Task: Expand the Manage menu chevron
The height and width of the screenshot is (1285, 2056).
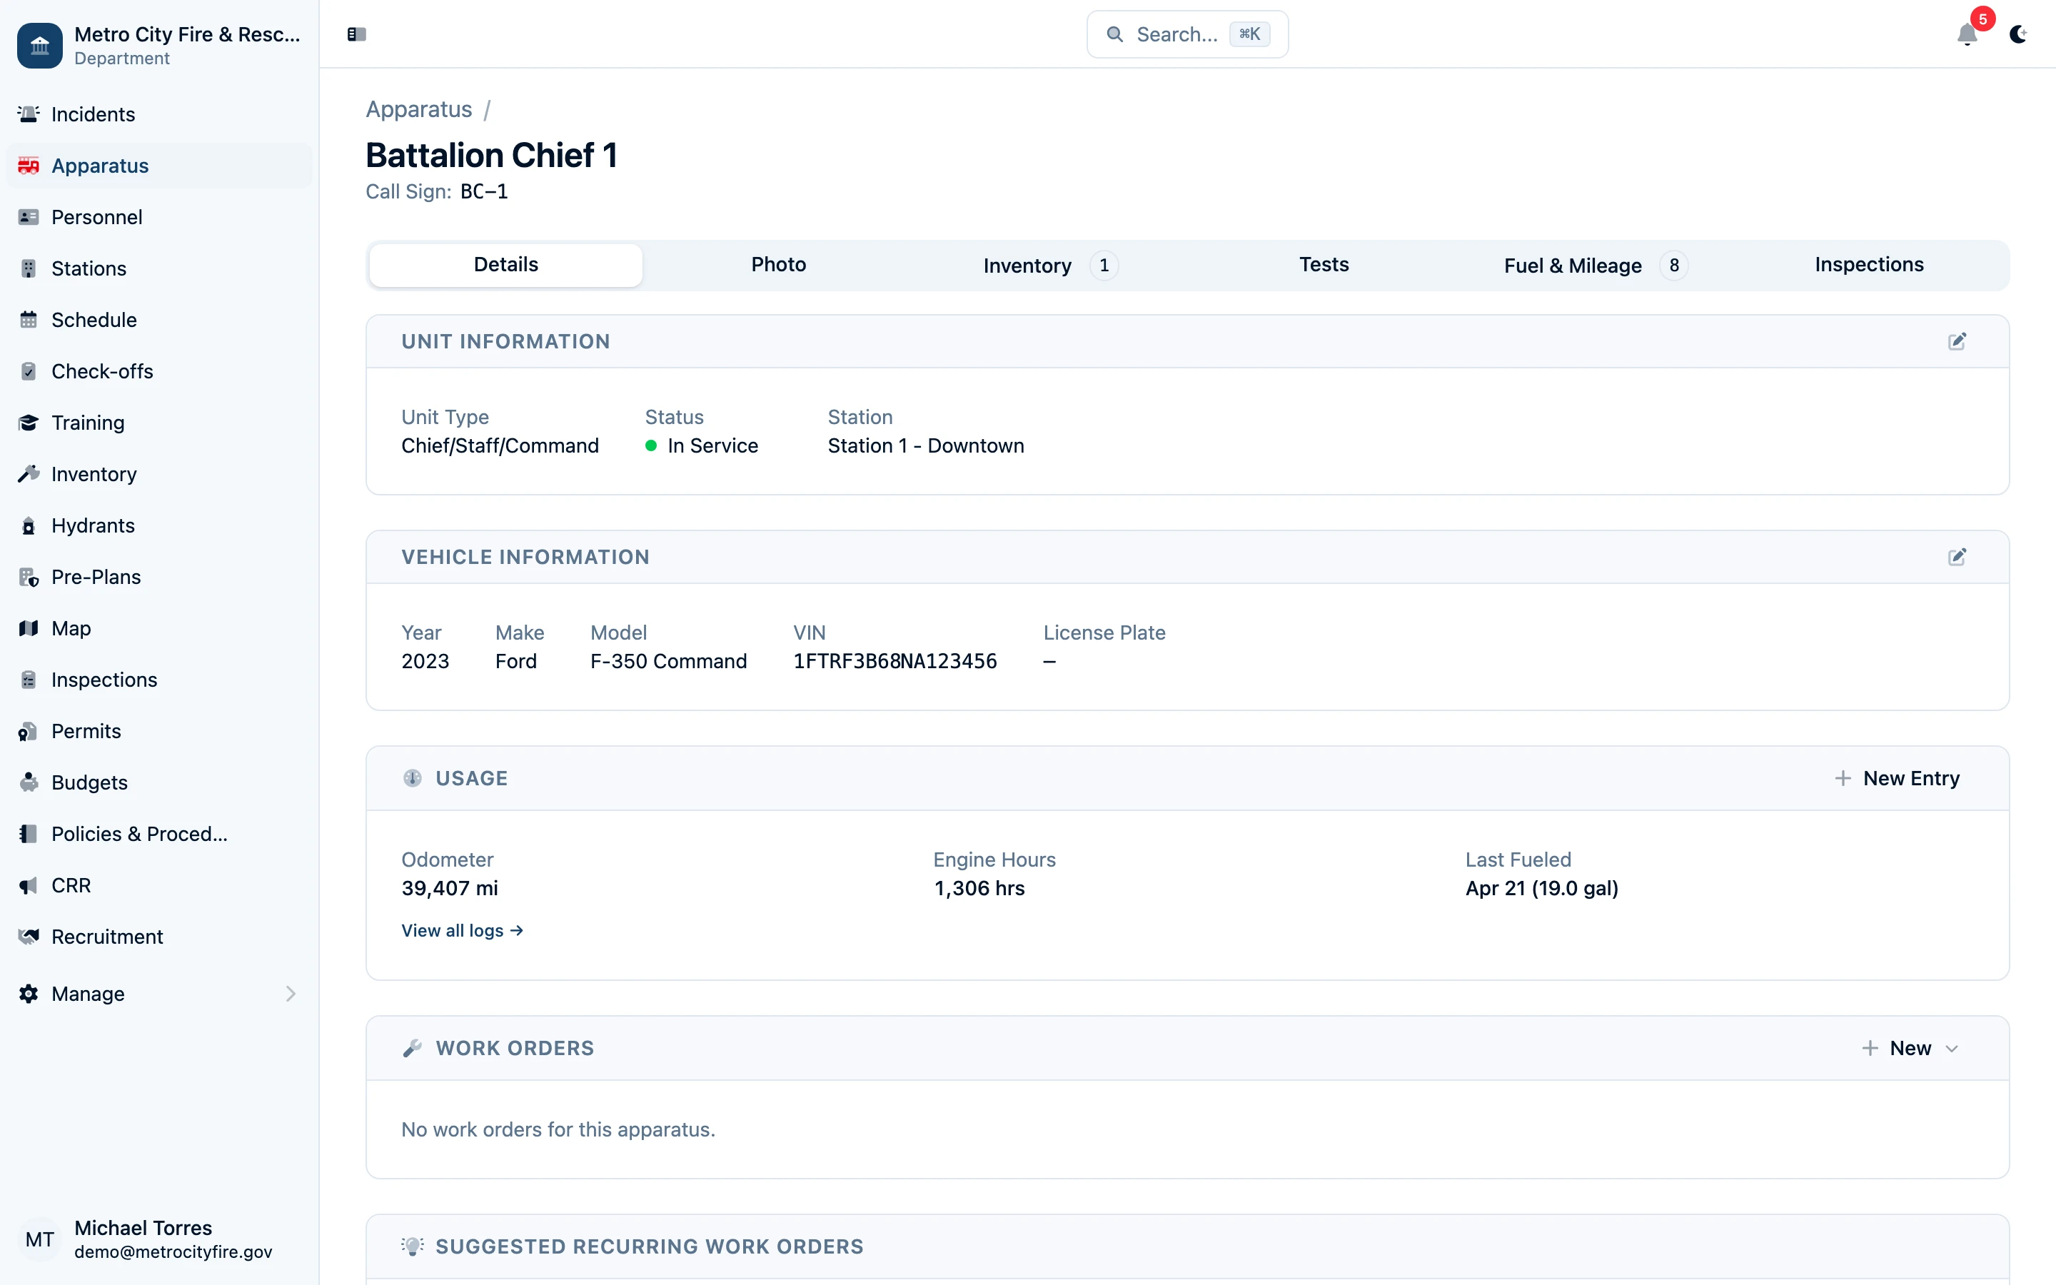Action: (x=291, y=994)
